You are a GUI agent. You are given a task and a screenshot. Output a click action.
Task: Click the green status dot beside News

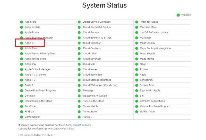click(x=137, y=64)
